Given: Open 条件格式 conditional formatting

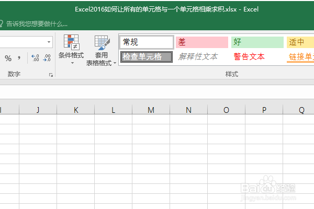Looking at the screenshot, I should click(71, 50).
